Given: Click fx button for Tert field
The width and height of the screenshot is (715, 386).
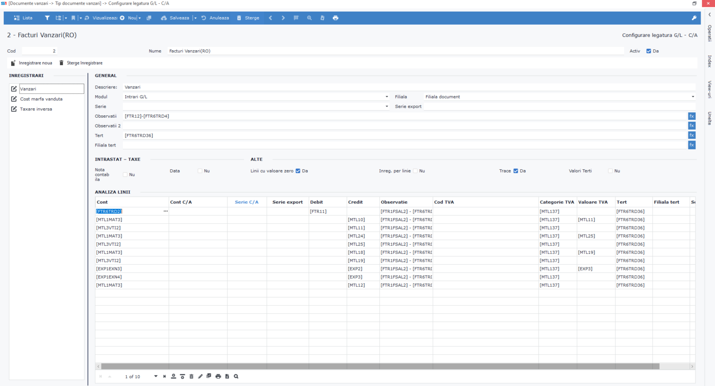Looking at the screenshot, I should (x=692, y=135).
